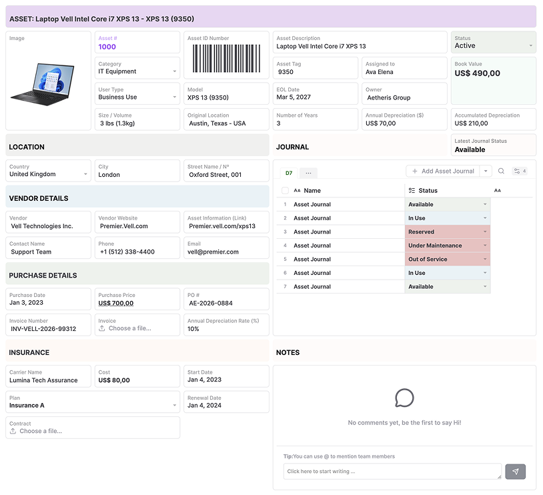Click the PO # field AE-2026-0884

point(226,300)
